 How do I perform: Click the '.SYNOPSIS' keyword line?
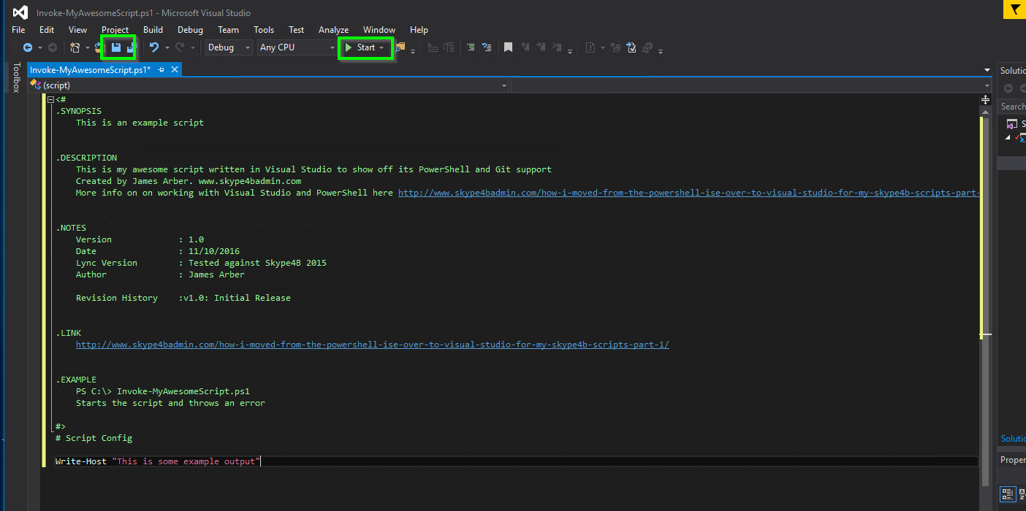(x=78, y=111)
